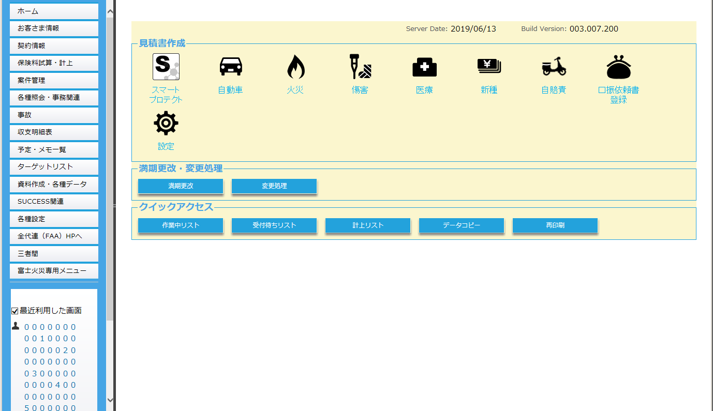The width and height of the screenshot is (713, 411).
Task: Open the 設定 gear icon
Action: tap(166, 124)
